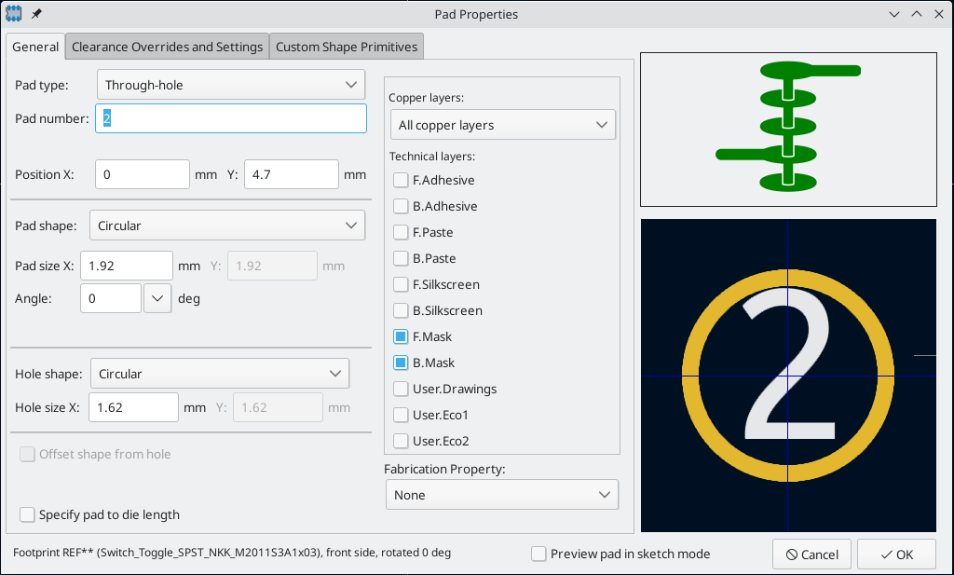The height and width of the screenshot is (575, 954).
Task: Expand the Copper layers dropdown
Action: coord(502,125)
